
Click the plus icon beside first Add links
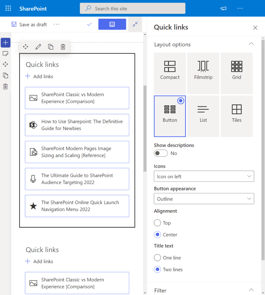pos(28,76)
